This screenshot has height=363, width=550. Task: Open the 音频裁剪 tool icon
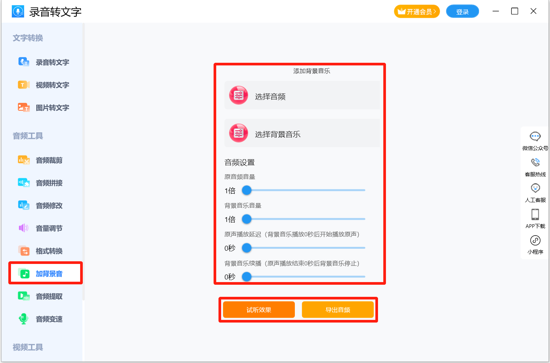click(24, 160)
